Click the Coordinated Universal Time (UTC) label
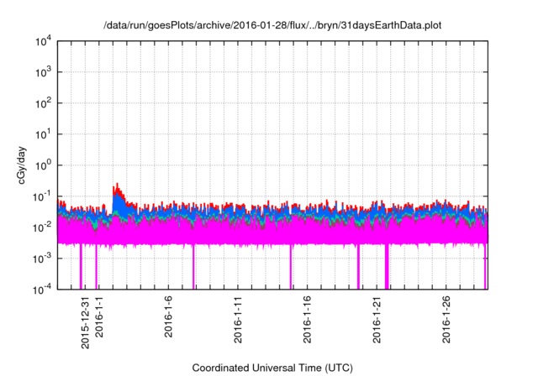This screenshot has height=376, width=538. click(x=272, y=368)
